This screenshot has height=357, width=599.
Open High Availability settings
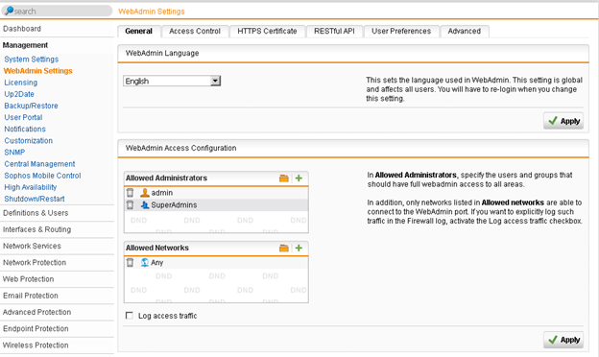point(30,187)
